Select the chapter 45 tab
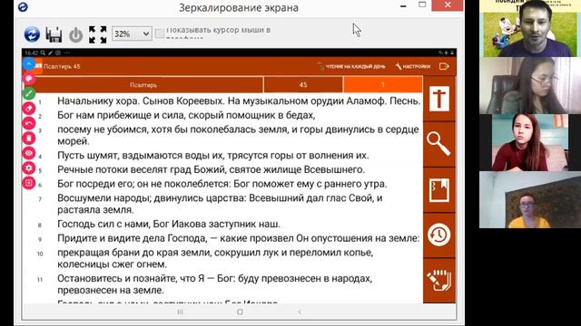 303,85
